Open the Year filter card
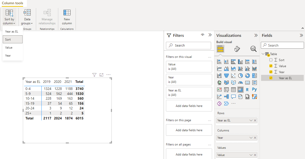This screenshot has height=159, width=305. pyautogui.click(x=189, y=80)
